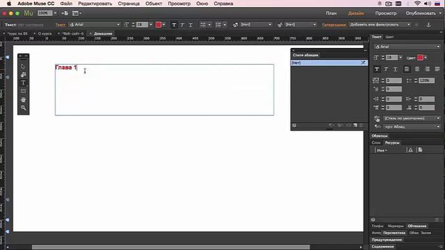Open the Опубликовать dropdown arrow
Image resolution: width=445 pixels, height=250 pixels.
click(x=440, y=13)
